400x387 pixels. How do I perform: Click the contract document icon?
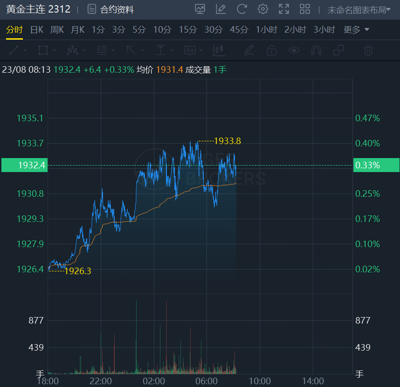(92, 9)
